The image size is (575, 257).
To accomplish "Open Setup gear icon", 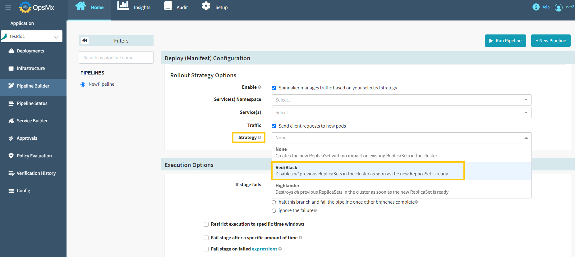I will click(x=206, y=6).
